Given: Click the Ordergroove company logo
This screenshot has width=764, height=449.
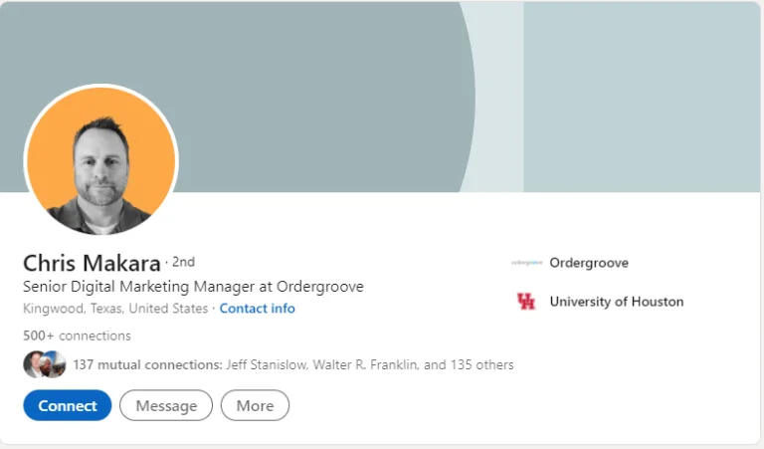Looking at the screenshot, I should 526,263.
